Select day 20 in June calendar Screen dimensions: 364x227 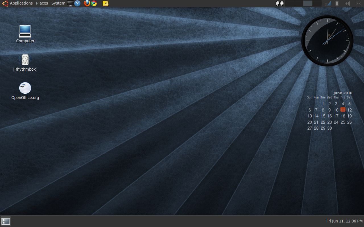pyautogui.click(x=310, y=122)
